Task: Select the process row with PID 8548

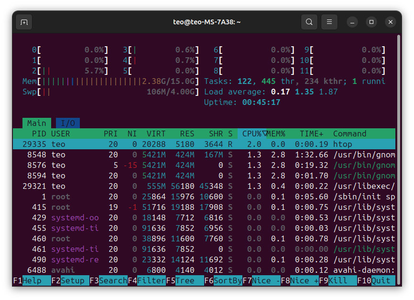Action: pos(204,155)
